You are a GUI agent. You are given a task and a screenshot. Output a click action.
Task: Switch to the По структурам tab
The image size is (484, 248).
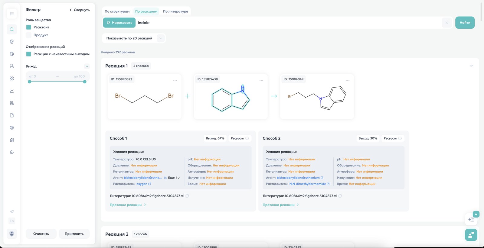(117, 11)
